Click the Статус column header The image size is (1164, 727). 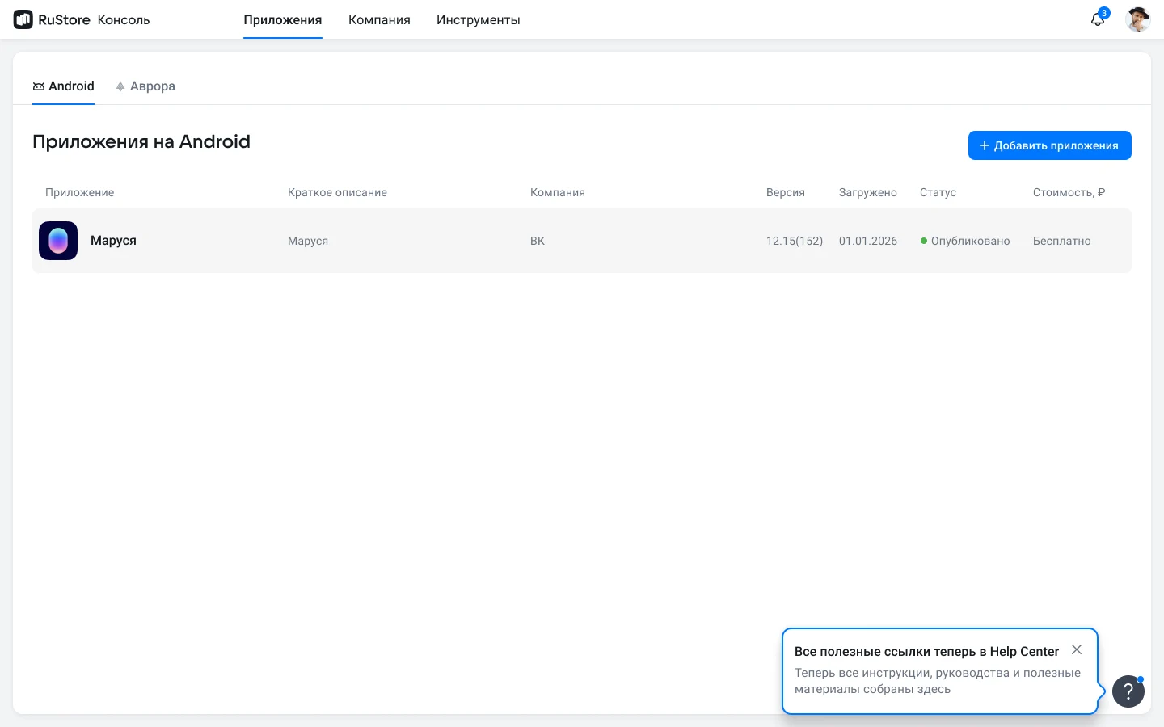(938, 192)
